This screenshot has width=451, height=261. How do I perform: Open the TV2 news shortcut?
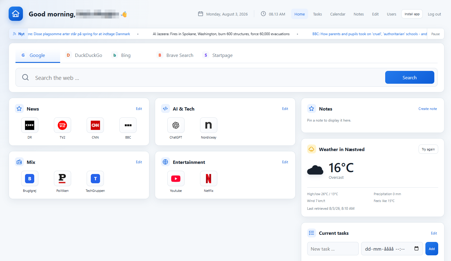point(63,125)
